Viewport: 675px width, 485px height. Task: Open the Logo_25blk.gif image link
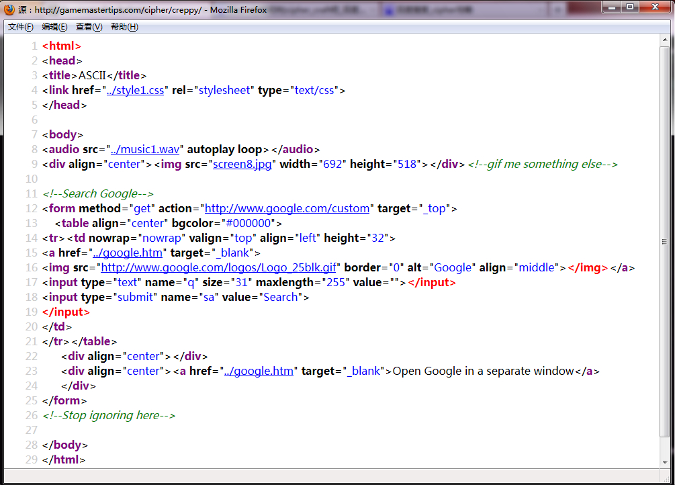[x=219, y=267]
